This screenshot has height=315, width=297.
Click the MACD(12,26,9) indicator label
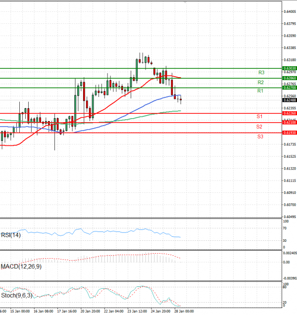[21, 267]
